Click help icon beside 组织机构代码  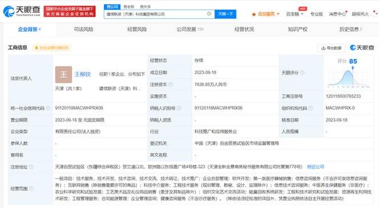point(311,108)
